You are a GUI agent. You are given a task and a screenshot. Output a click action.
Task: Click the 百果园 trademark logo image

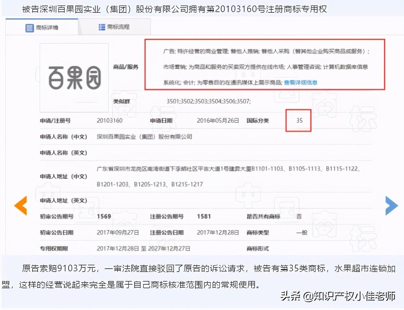[74, 77]
